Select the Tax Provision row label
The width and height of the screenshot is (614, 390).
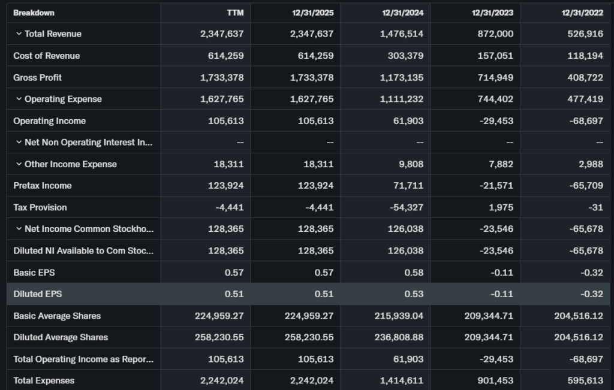pos(40,207)
